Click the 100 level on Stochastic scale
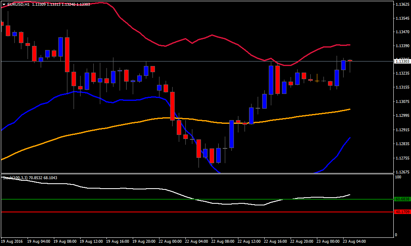The width and height of the screenshot is (411, 246). [x=398, y=177]
